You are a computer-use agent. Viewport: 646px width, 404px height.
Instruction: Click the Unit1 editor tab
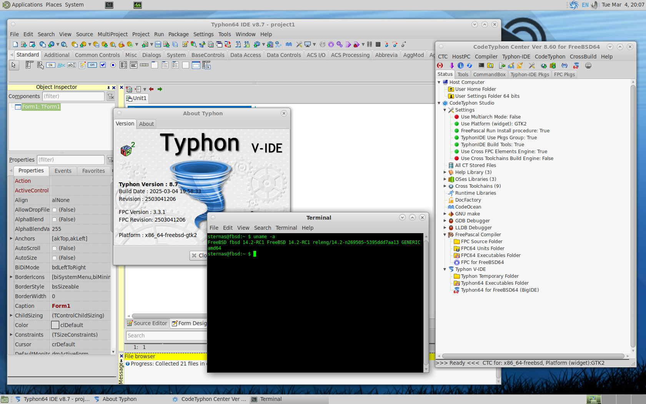(x=137, y=98)
